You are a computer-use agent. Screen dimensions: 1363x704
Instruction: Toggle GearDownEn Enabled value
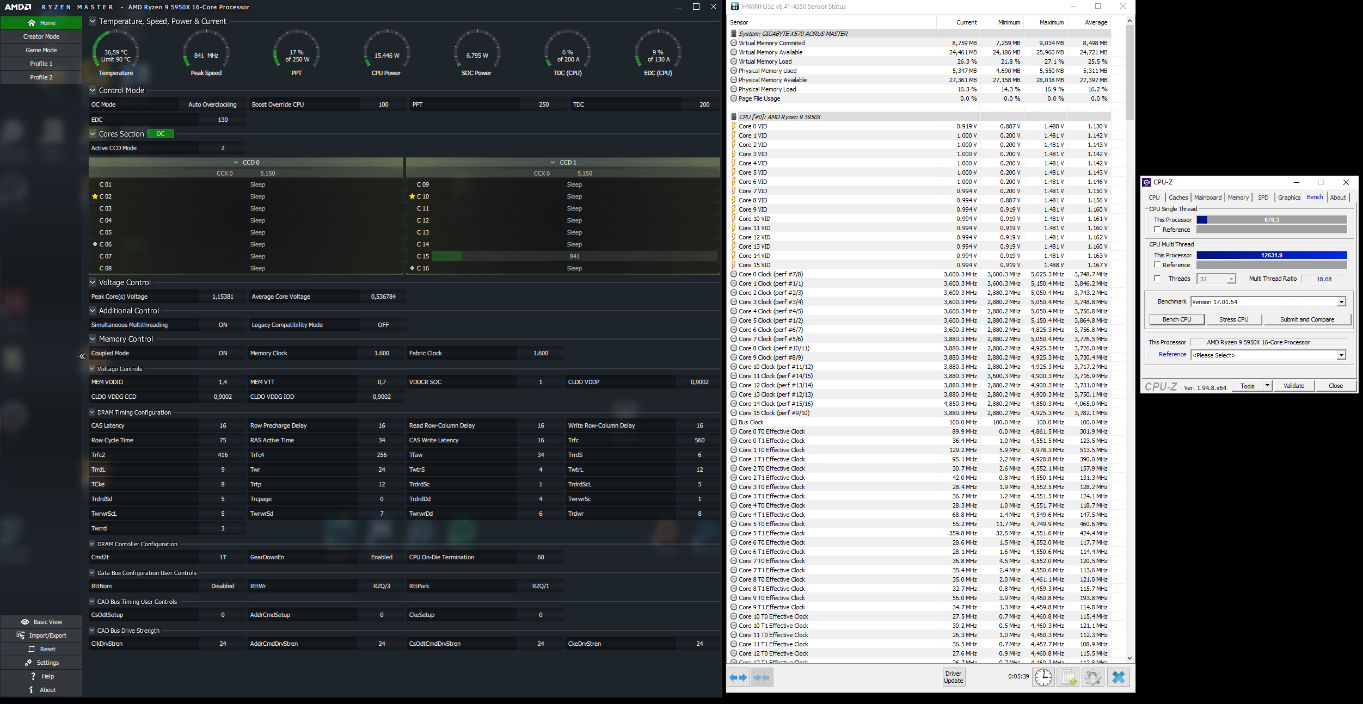point(382,557)
